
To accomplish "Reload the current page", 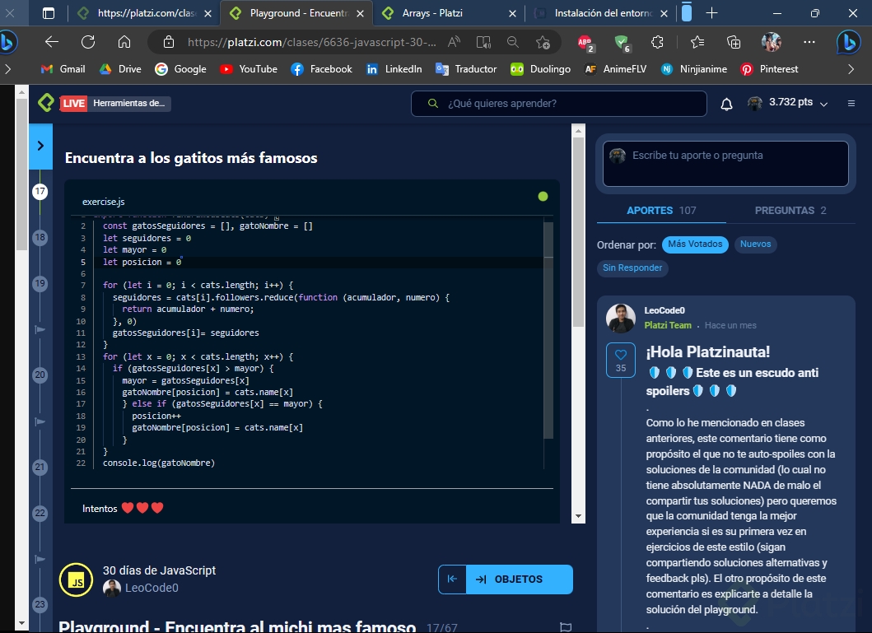I will pyautogui.click(x=88, y=42).
